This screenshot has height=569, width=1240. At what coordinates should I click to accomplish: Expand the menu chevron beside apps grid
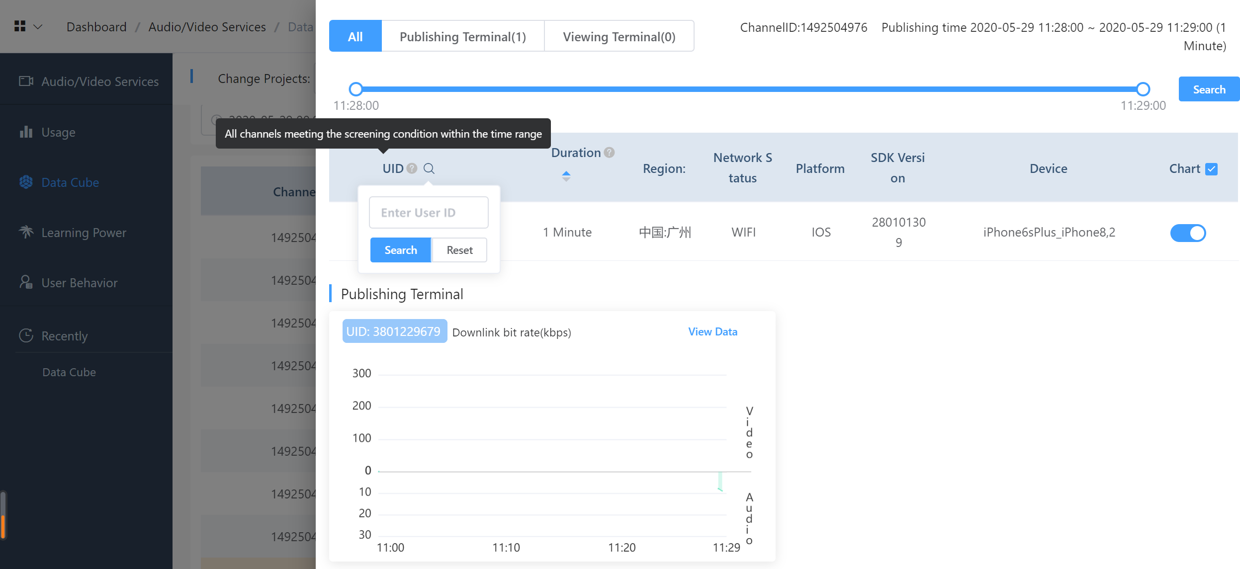click(x=38, y=26)
